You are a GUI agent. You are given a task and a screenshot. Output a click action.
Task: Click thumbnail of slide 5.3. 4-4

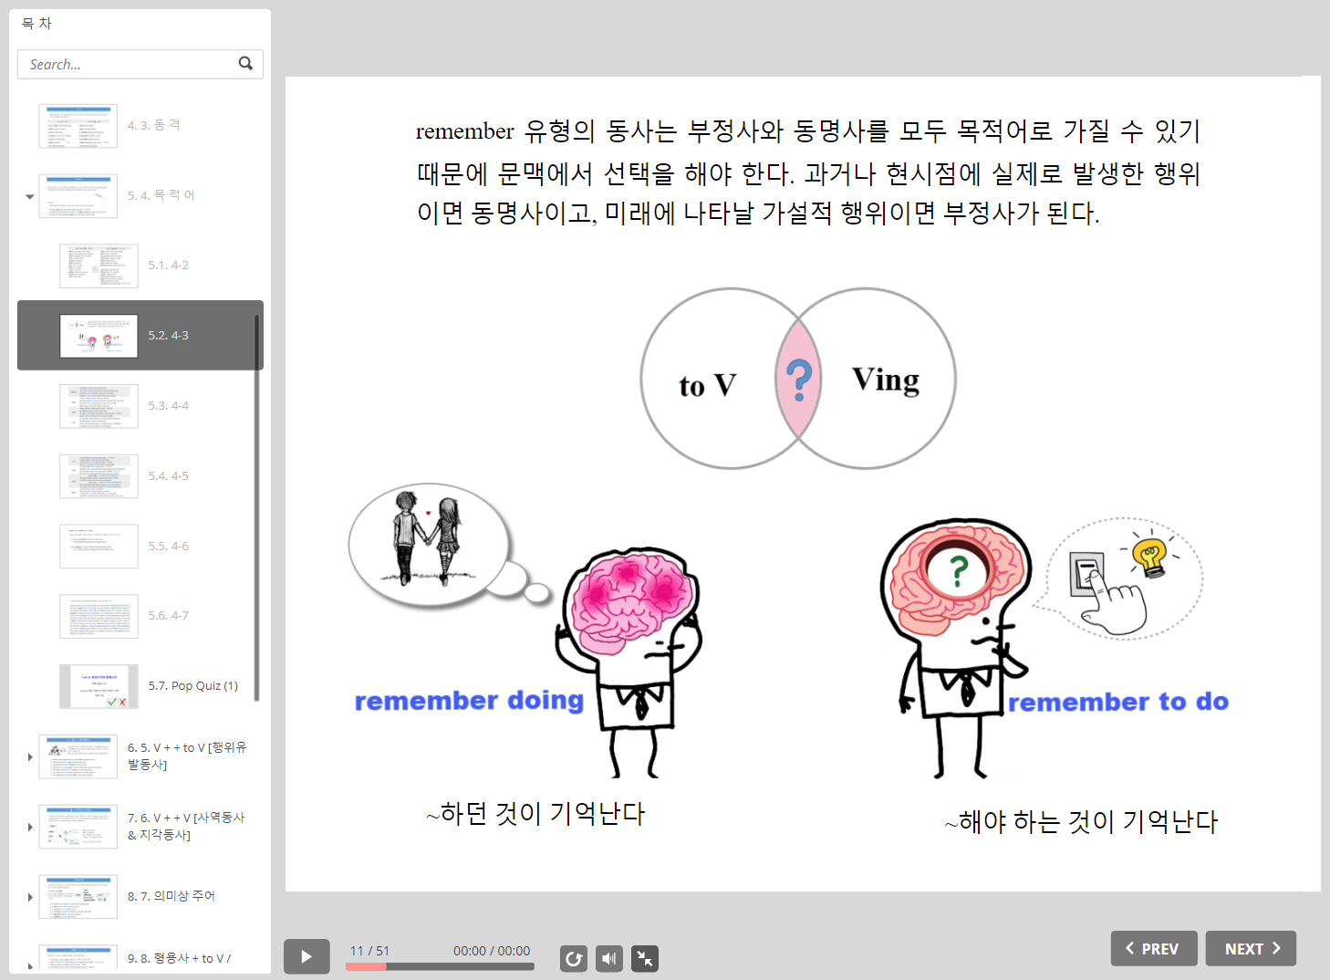[99, 406]
